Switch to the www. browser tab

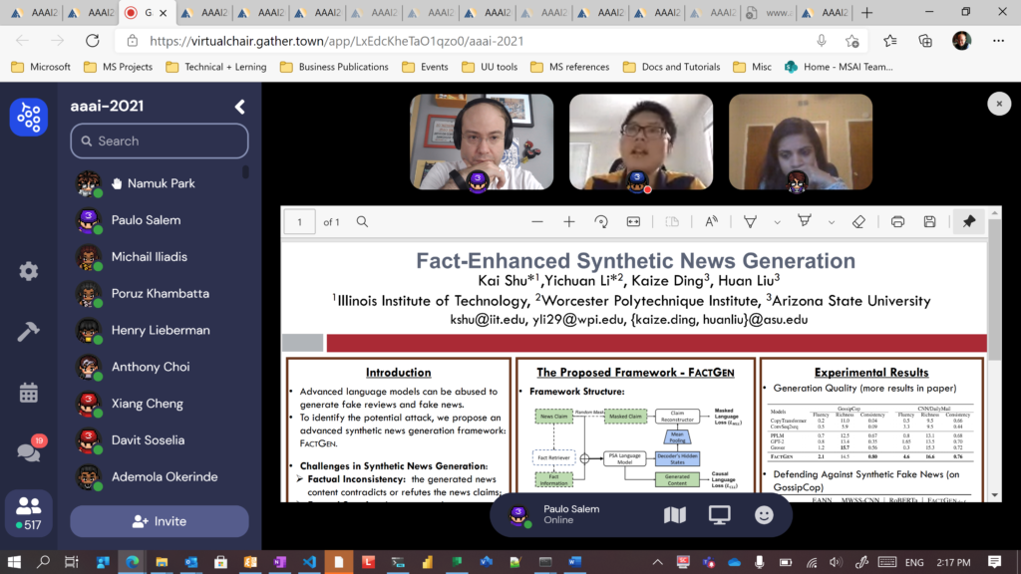[x=769, y=12]
